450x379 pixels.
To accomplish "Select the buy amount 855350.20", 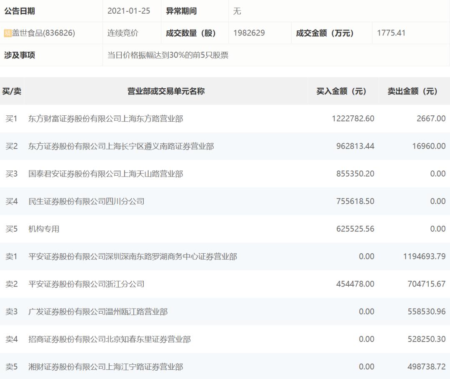I will (x=355, y=174).
